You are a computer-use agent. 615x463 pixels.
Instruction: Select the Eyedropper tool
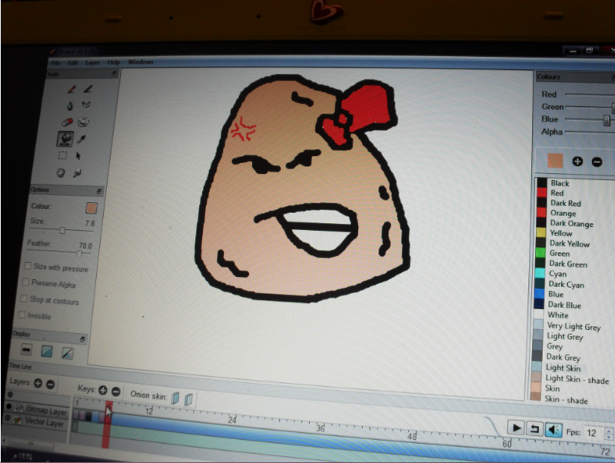click(81, 139)
